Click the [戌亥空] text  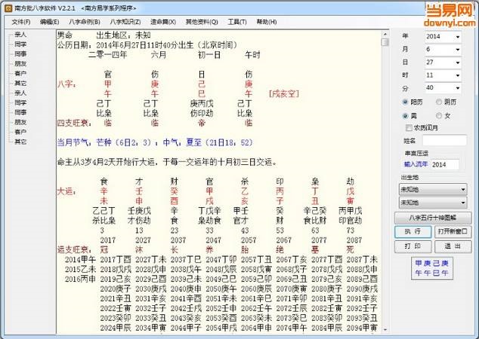pyautogui.click(x=284, y=94)
